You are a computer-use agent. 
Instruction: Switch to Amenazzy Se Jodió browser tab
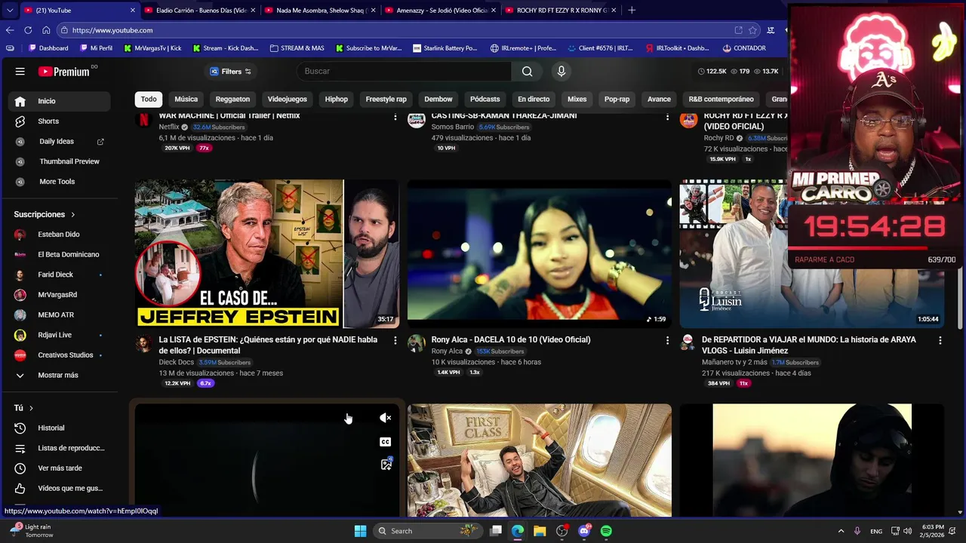(x=439, y=11)
